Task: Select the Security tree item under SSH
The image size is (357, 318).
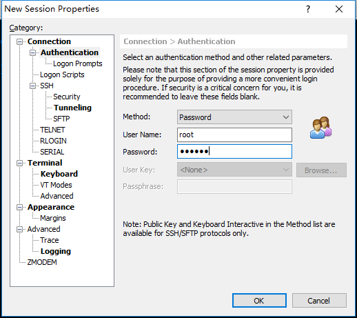Action: pos(67,97)
